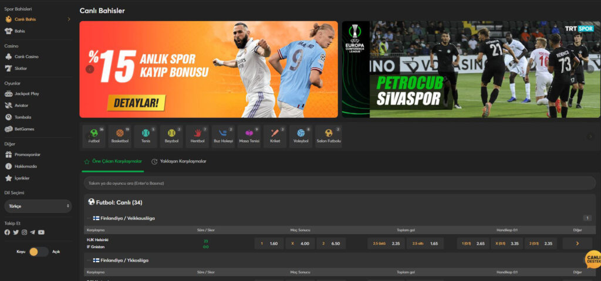Screen dimensions: 601x281
Task: Visit the Facebook page icon
Action: pos(7,232)
